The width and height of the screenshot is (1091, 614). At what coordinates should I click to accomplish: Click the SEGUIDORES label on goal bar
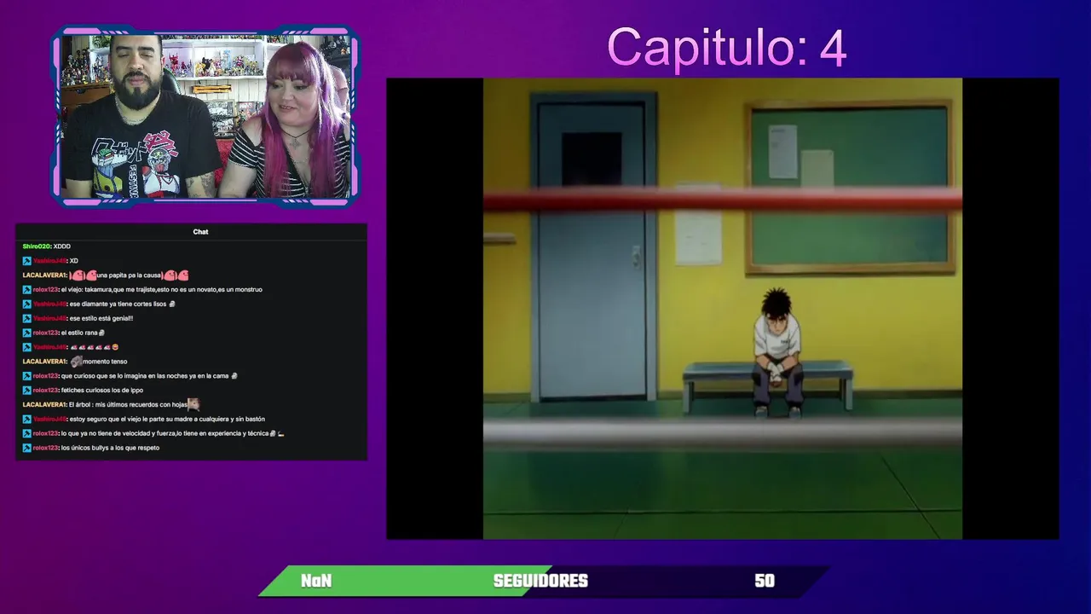click(x=540, y=581)
